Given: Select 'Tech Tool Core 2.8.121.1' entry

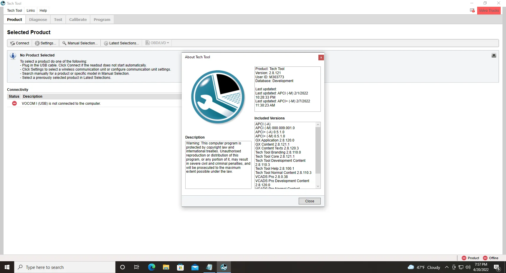Looking at the screenshot, I should [x=275, y=157].
